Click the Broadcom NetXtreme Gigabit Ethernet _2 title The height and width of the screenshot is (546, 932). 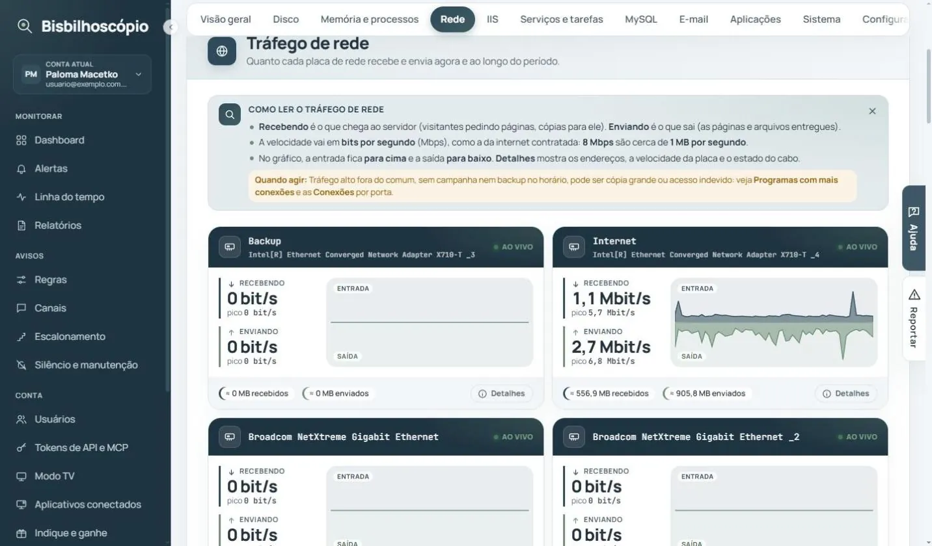[x=696, y=437]
